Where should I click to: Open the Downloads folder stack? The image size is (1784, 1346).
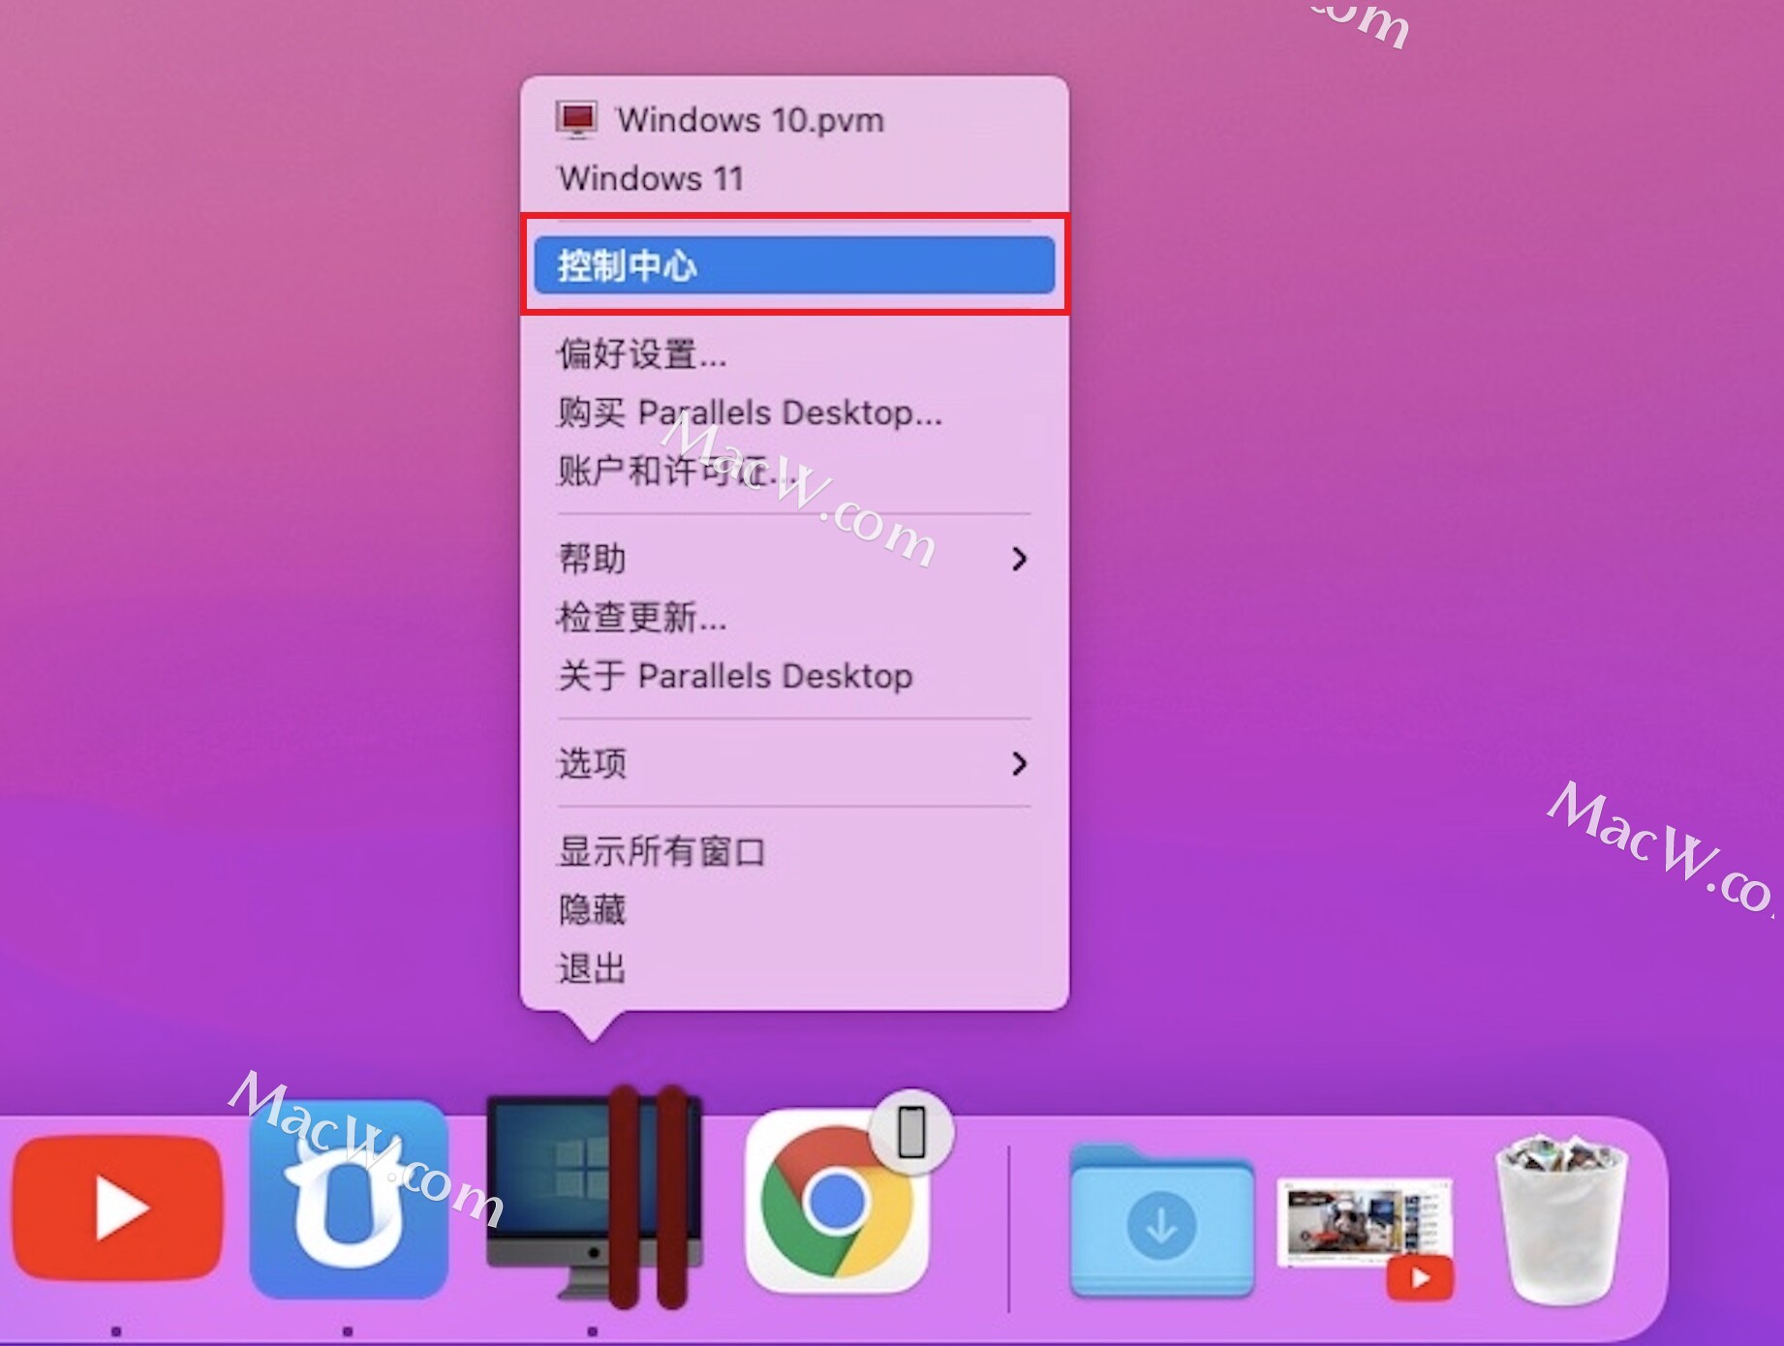point(1161,1222)
